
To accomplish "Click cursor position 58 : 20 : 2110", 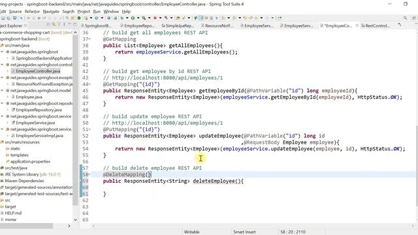I will (293, 232).
